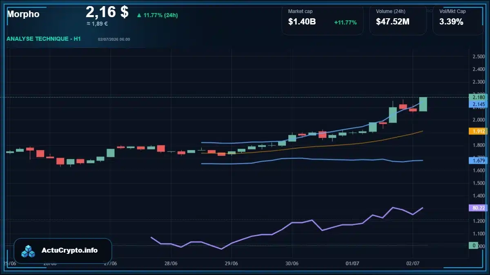Click the 11.77% (24h) change indicator
Viewport: 490px width, 275px height.
pos(157,15)
